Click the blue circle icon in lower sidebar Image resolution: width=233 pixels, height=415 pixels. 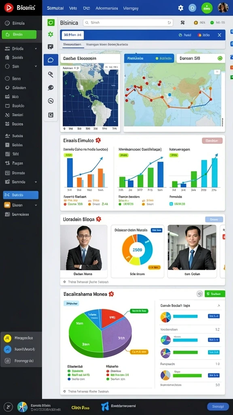point(7,349)
